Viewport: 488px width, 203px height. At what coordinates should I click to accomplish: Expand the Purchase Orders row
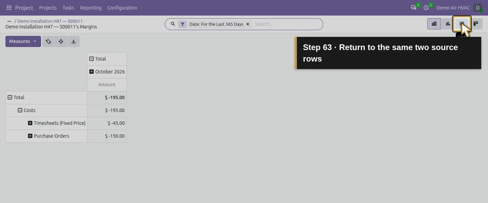click(46, 136)
